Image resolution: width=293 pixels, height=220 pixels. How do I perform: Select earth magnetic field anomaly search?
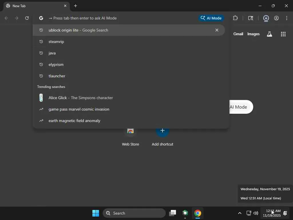tap(128, 121)
